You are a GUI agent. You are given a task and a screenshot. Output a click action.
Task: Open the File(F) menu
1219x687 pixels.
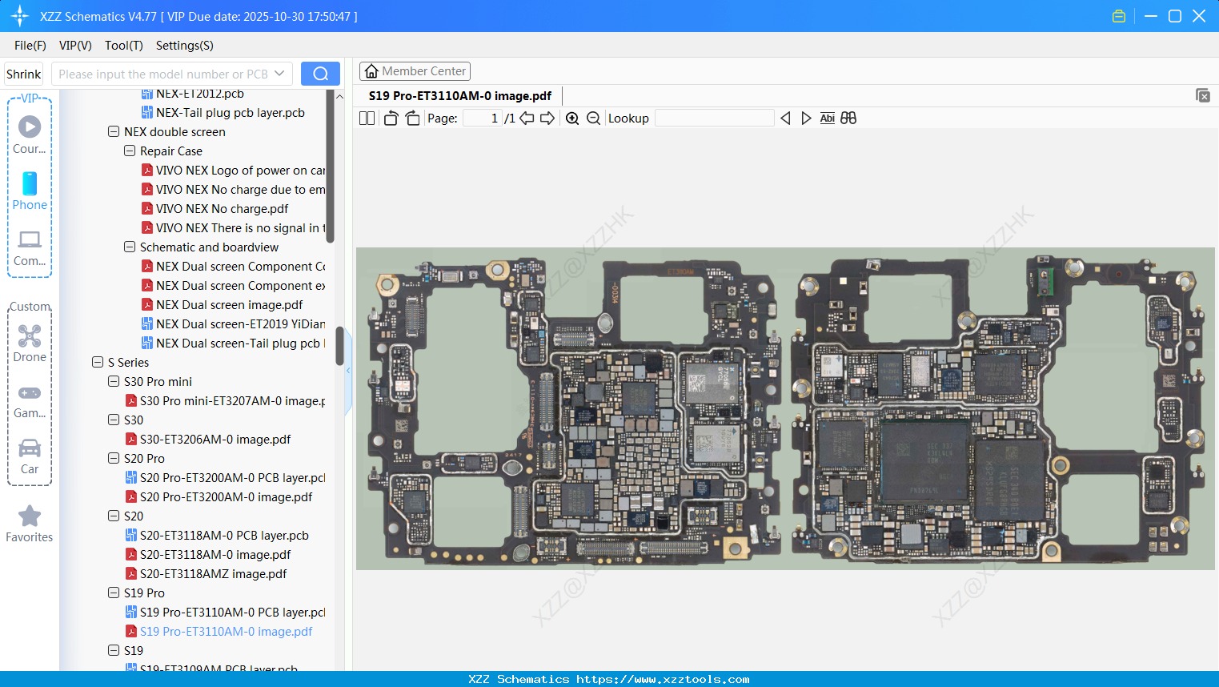coord(30,46)
